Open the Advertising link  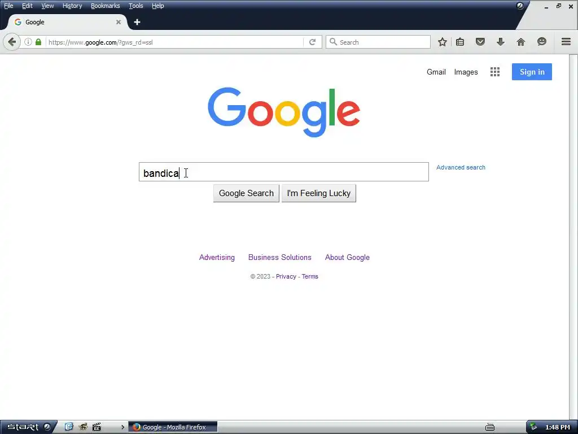tap(217, 257)
